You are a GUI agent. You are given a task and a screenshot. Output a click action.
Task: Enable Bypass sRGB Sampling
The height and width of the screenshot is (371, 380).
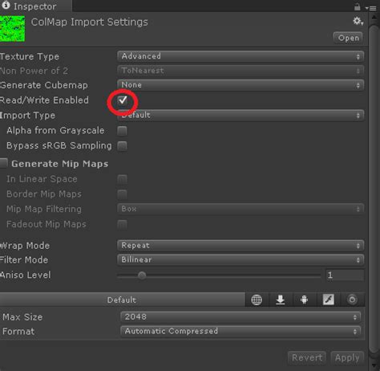[123, 146]
